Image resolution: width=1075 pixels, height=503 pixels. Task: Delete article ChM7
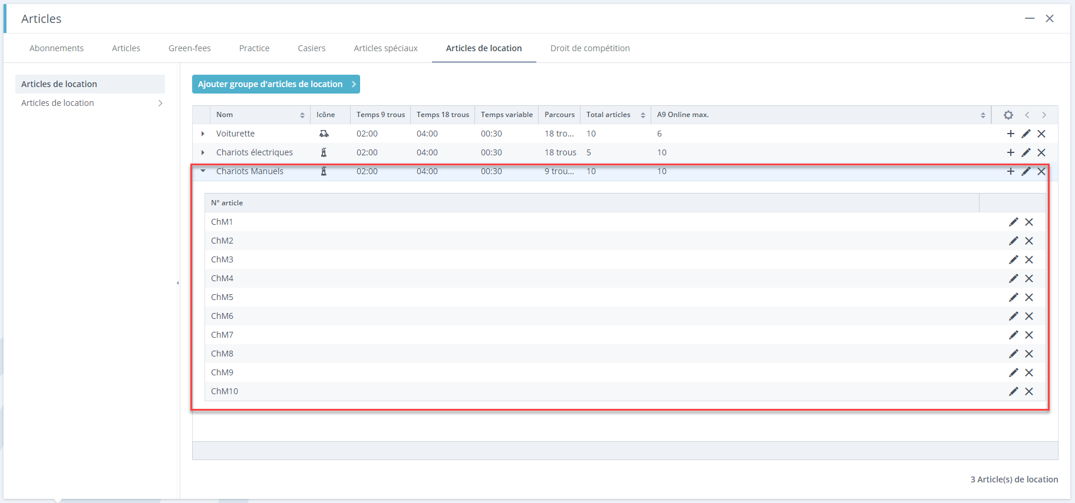[x=1029, y=335]
